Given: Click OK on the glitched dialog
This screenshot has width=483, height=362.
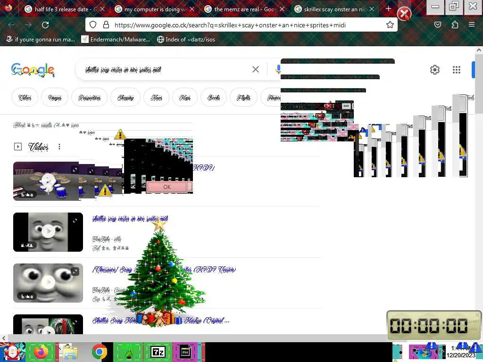Looking at the screenshot, I should click(x=167, y=187).
